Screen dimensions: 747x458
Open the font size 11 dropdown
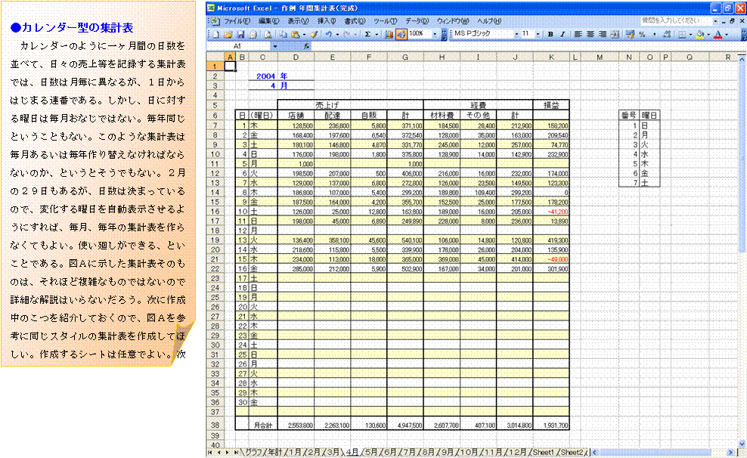[538, 35]
